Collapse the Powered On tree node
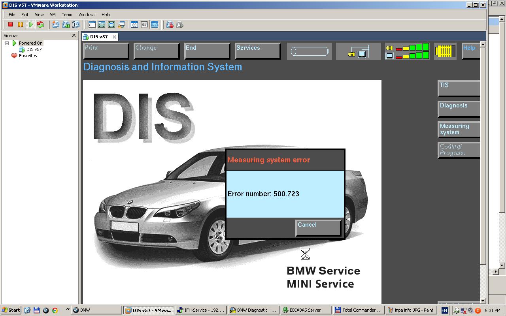This screenshot has height=316, width=506. (x=7, y=43)
